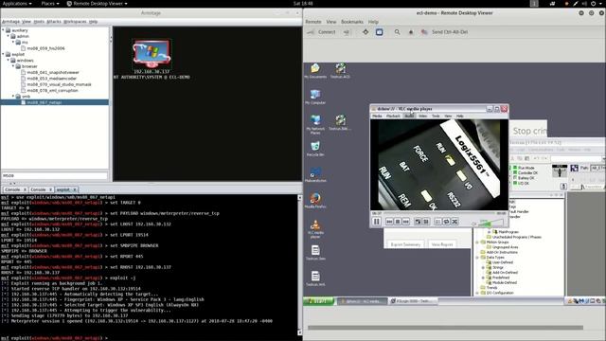Collapse the exploit folder in module tree
Viewport: 606px width, 341px height.
tap(3, 54)
